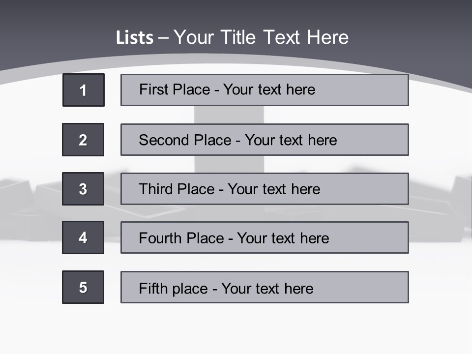Click the number 1 box

tap(84, 90)
